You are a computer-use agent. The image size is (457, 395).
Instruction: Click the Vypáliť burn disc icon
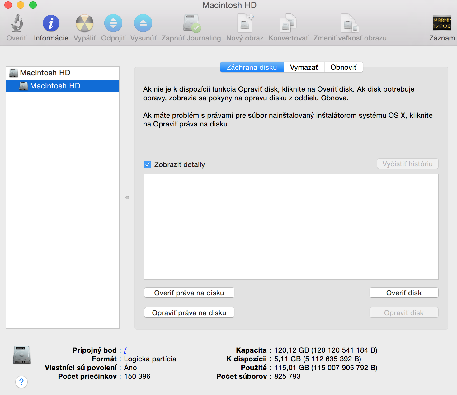85,24
